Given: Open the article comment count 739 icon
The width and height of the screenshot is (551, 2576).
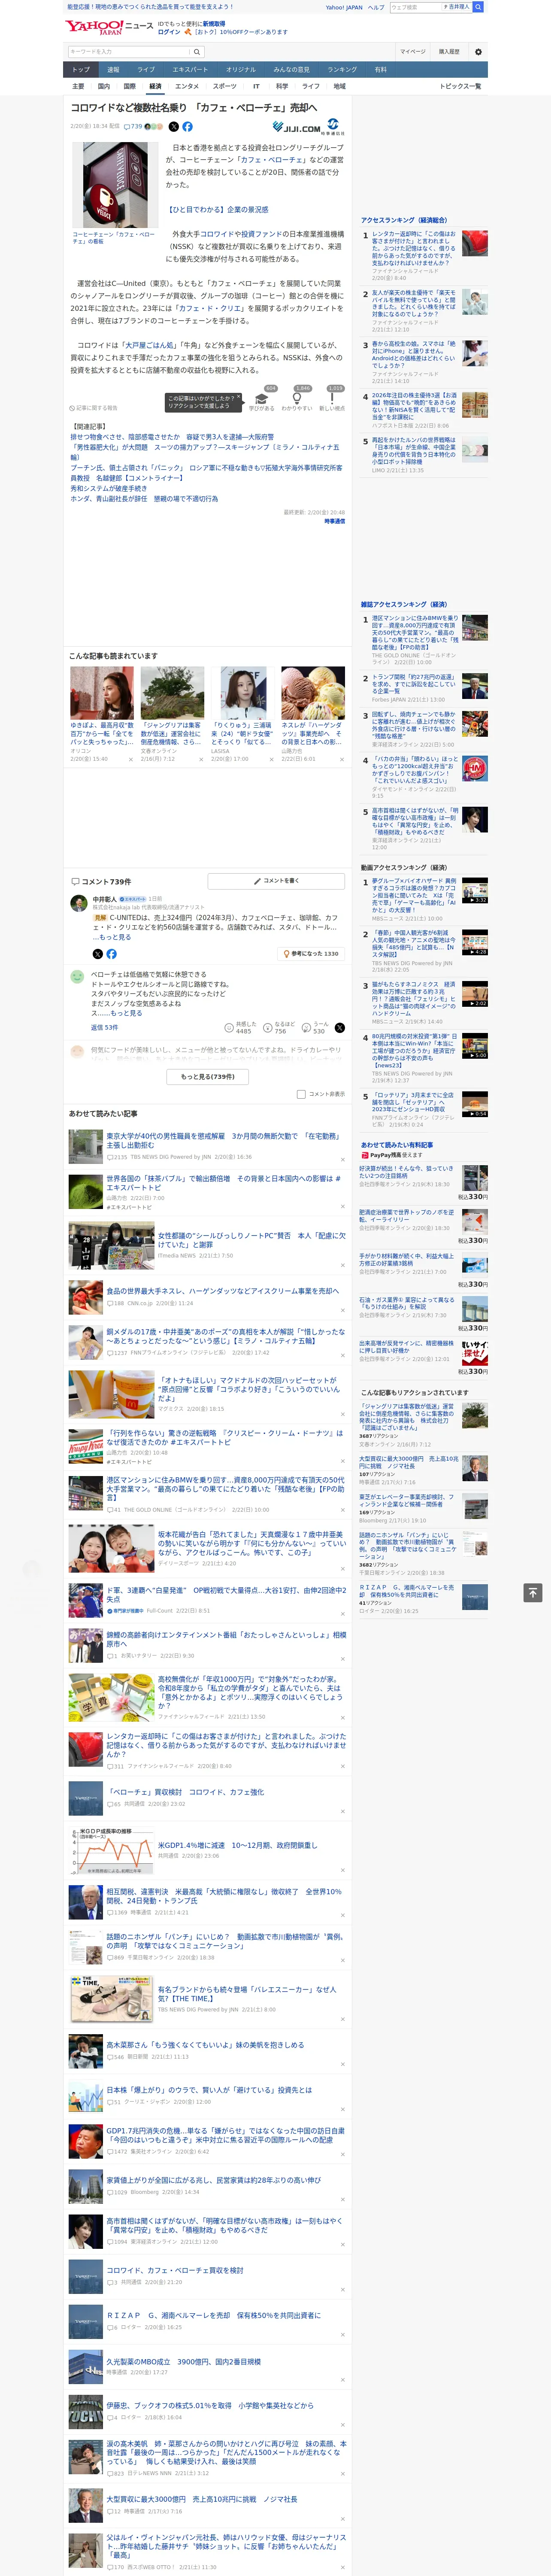Looking at the screenshot, I should (134, 127).
